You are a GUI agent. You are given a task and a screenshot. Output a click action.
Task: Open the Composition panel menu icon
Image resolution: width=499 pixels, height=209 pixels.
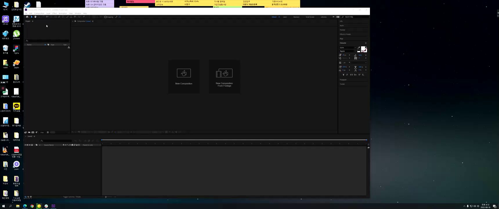click(93, 21)
